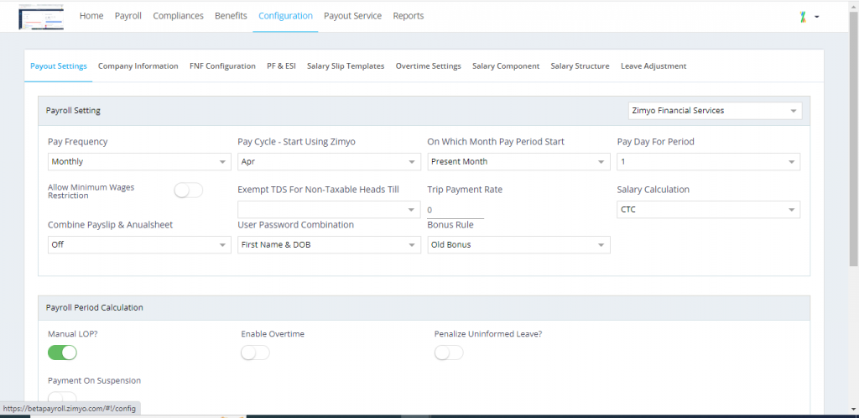Image resolution: width=859 pixels, height=418 pixels.
Task: Select the Configuration menu item
Action: pos(285,16)
